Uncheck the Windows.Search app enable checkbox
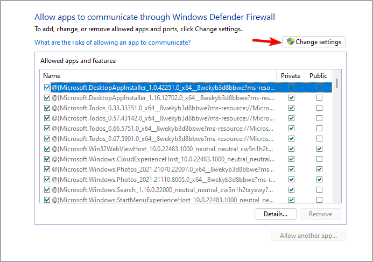This screenshot has width=373, height=262. [47, 190]
